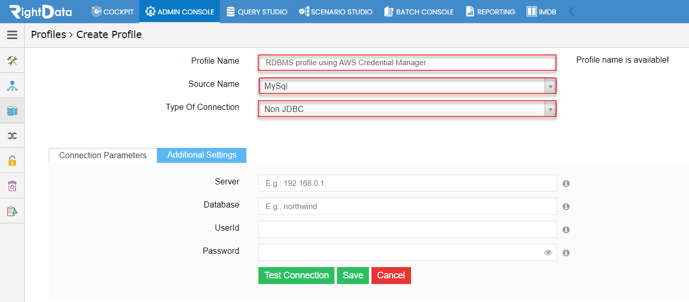Toggle password visibility with the eye icon
The width and height of the screenshot is (689, 302).
click(548, 252)
